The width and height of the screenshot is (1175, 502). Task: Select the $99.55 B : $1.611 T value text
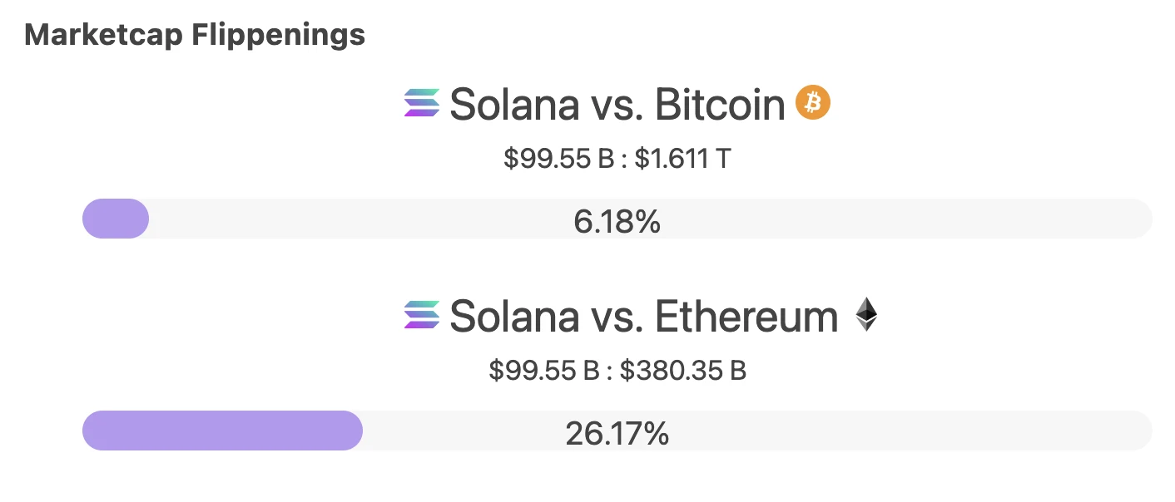tap(616, 158)
